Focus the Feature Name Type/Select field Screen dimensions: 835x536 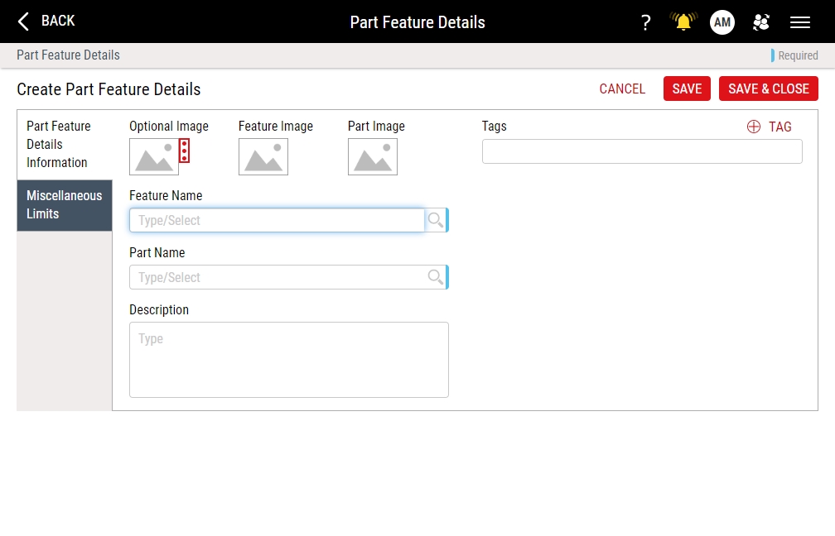(x=277, y=220)
